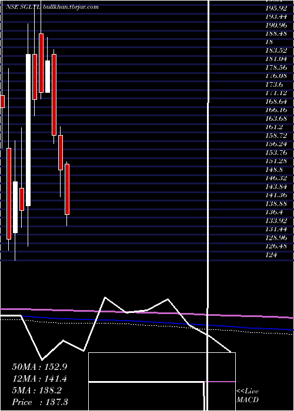294x411 pixels.
Task: Click the 193.44 price axis label
Action: pos(276,16)
